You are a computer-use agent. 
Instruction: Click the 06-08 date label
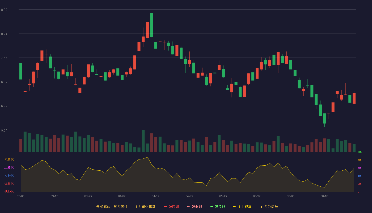pos(290,196)
